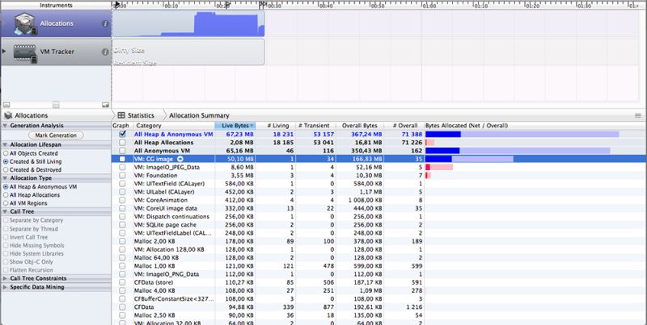Check graph box for CFData (store)
This screenshot has height=325, width=647.
[x=122, y=282]
